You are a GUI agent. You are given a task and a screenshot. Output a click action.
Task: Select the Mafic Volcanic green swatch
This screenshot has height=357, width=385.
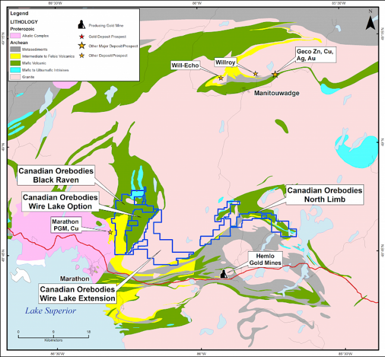point(15,63)
